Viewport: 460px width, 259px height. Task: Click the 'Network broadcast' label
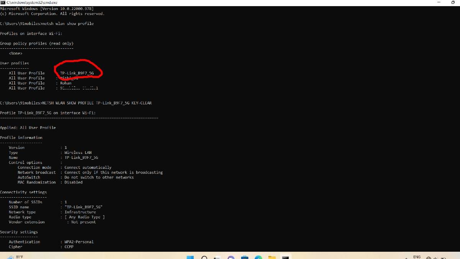[x=37, y=173]
